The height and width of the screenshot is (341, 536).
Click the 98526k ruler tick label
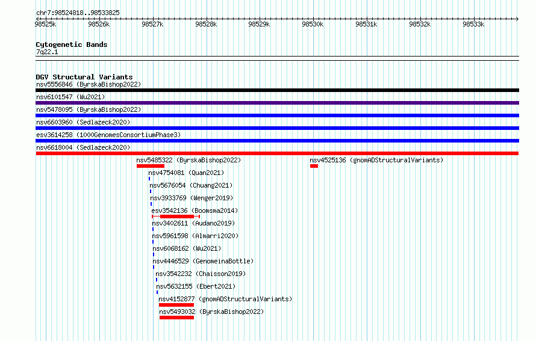point(99,24)
